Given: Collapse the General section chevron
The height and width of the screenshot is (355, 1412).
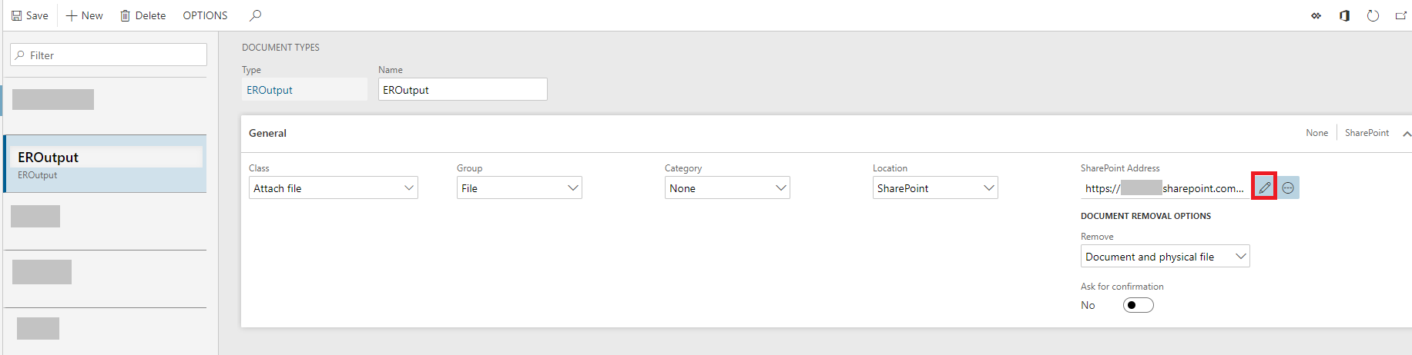Looking at the screenshot, I should (x=1406, y=134).
